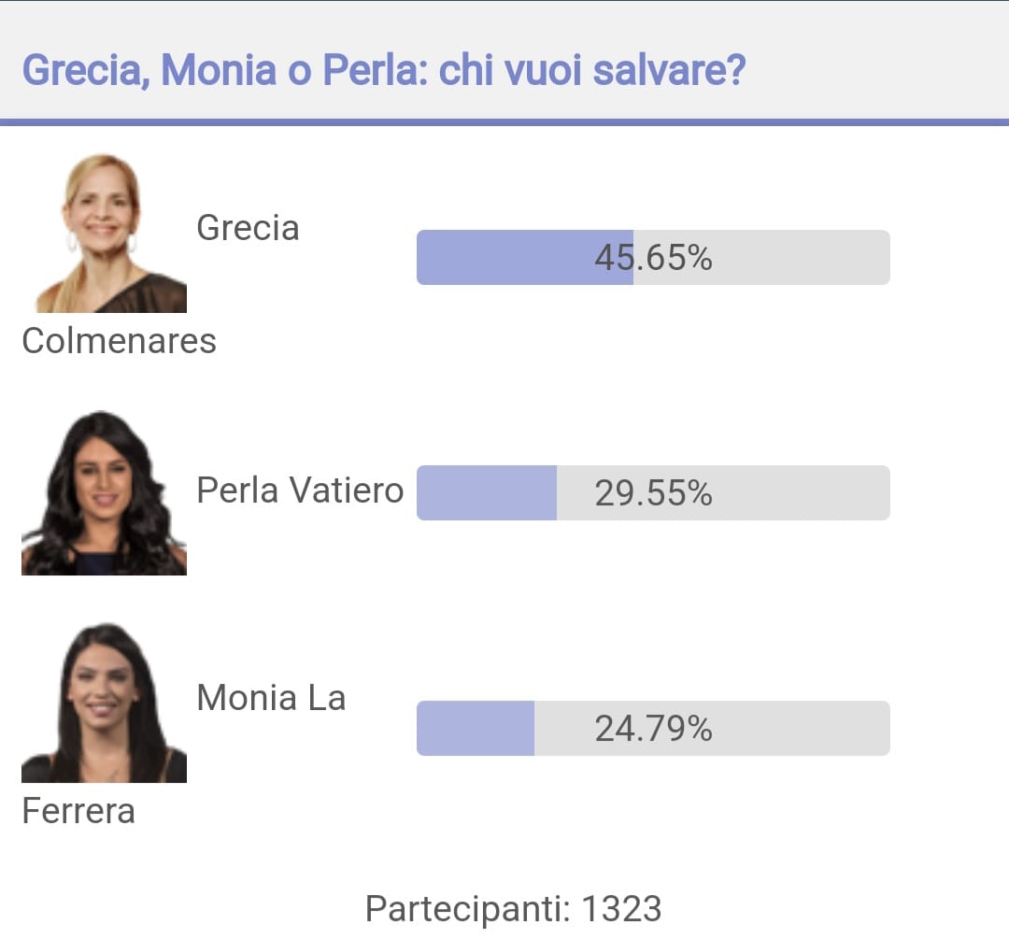Click the surname label 'Colmenares'
1009x952 pixels.
119,340
